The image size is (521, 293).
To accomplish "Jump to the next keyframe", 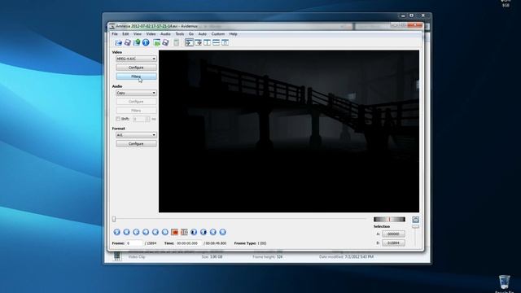I will (x=164, y=232).
